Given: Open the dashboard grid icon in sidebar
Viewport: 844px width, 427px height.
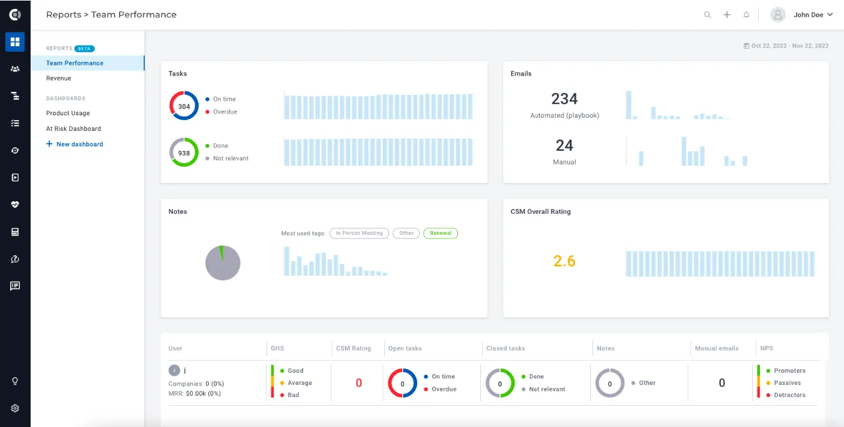Looking at the screenshot, I should 15,42.
